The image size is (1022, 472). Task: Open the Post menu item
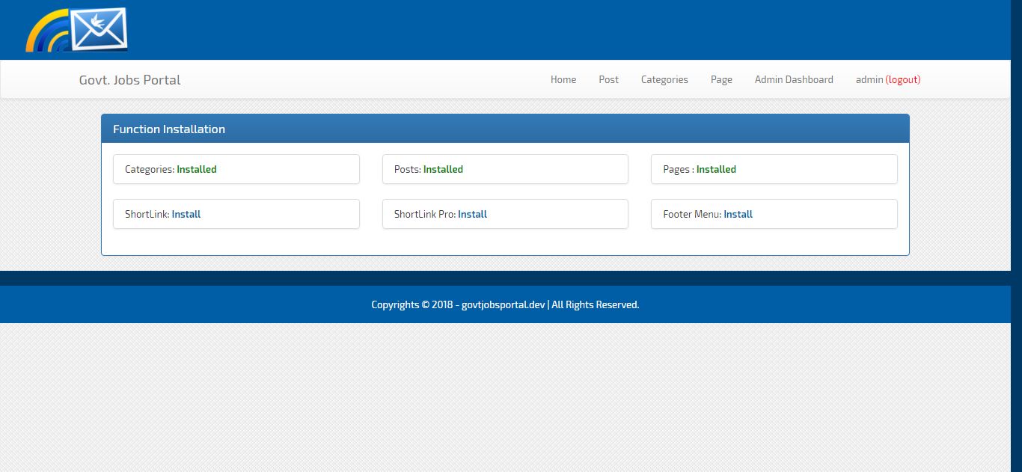(608, 79)
